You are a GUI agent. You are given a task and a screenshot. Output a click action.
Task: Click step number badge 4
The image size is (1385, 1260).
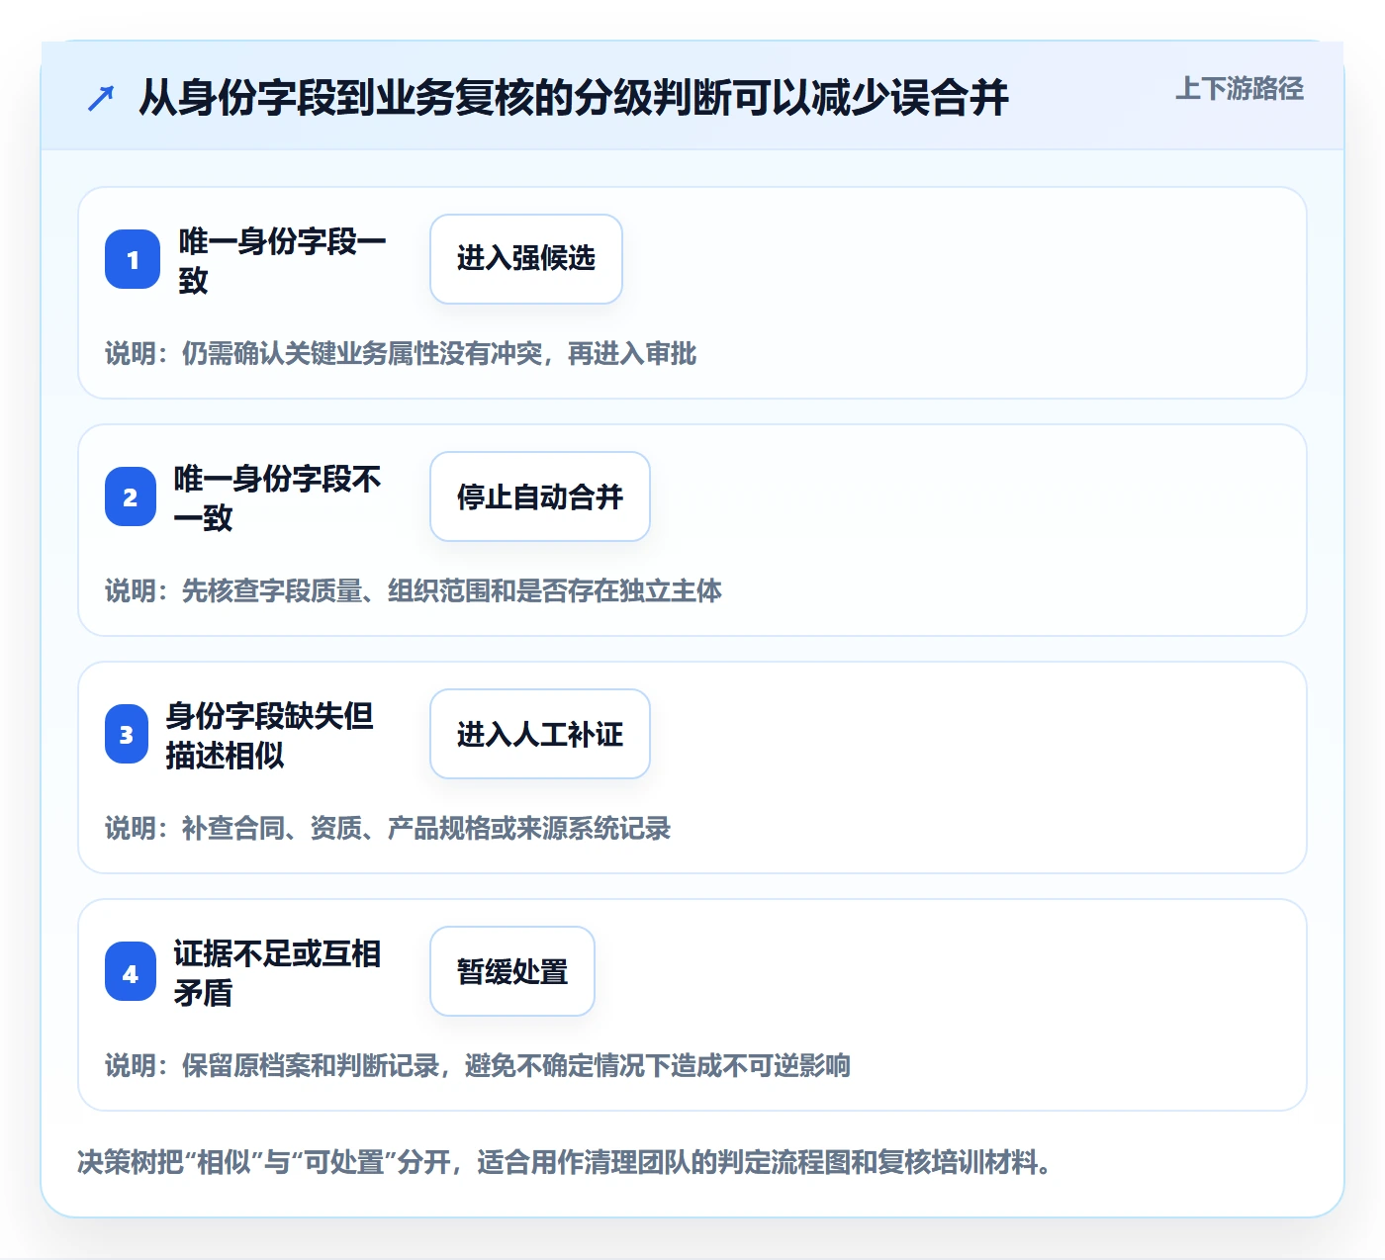pyautogui.click(x=131, y=971)
